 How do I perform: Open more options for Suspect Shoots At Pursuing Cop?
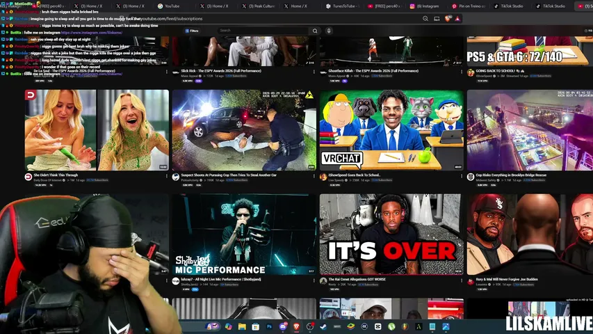pyautogui.click(x=314, y=176)
